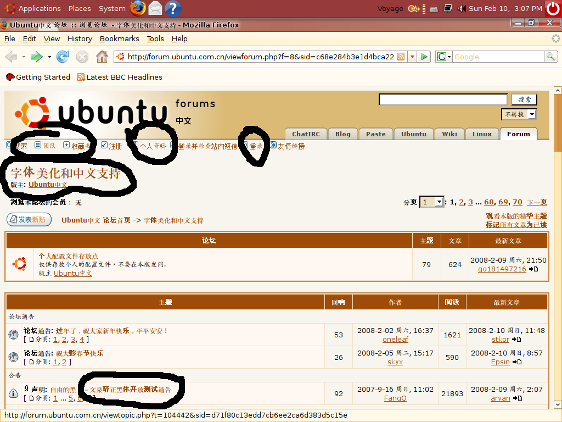
Task: Go back with the Back arrow
Action: coord(12,57)
